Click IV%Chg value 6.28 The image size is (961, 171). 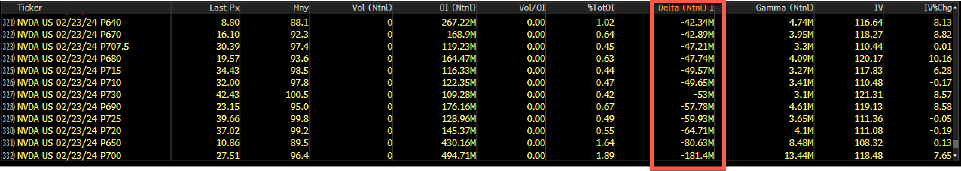point(943,70)
